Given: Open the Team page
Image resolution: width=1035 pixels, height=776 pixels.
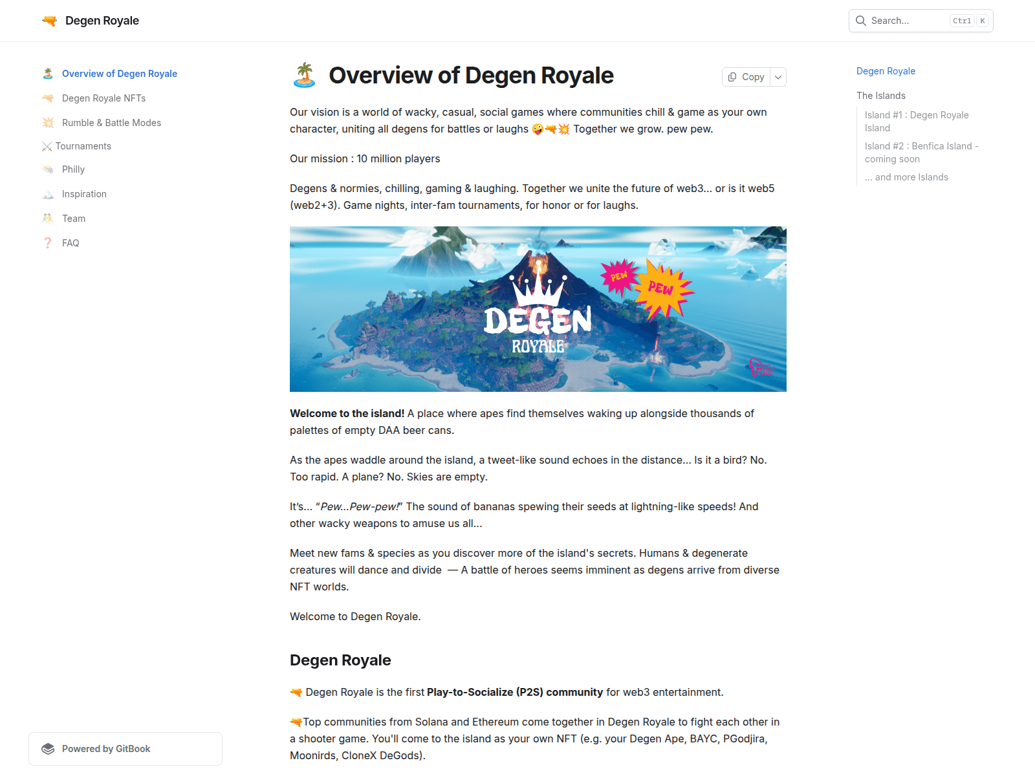Looking at the screenshot, I should [x=74, y=219].
